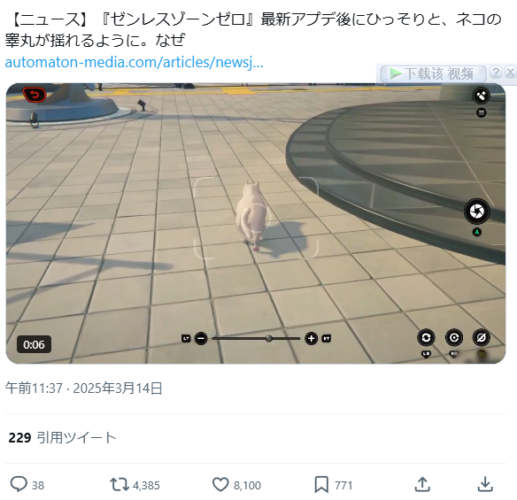517x500 pixels.
Task: Click the reset camera circular icon
Action: (454, 337)
